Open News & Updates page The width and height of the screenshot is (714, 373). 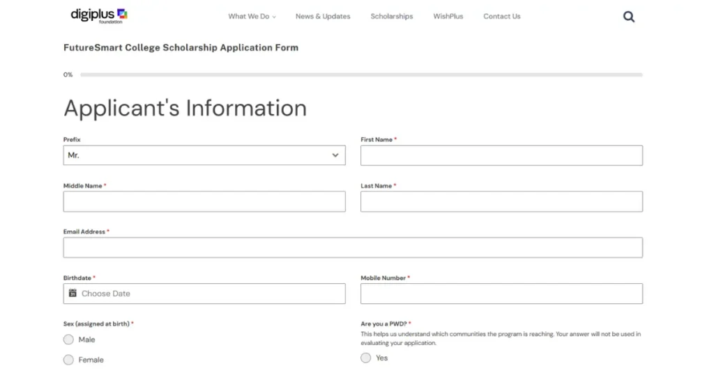click(x=323, y=17)
